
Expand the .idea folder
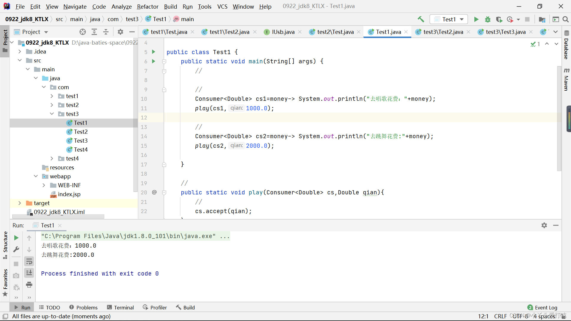[20, 51]
